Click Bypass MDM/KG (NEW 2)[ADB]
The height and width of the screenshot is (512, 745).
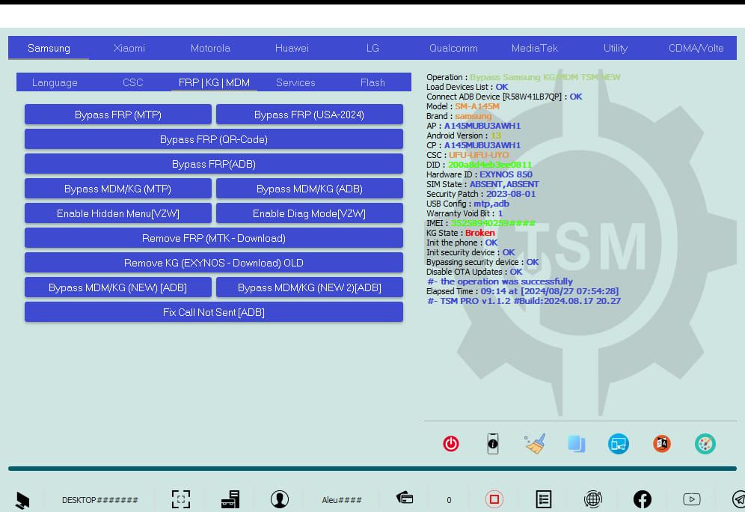tap(310, 287)
